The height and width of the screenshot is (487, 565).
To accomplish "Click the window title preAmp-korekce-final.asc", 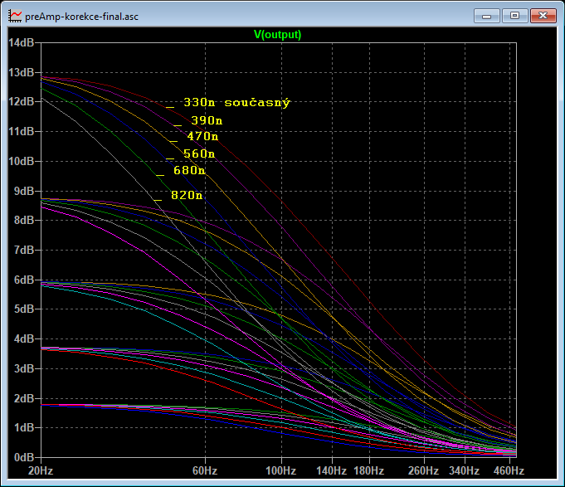I will tap(82, 17).
